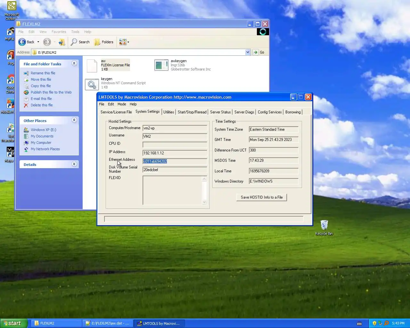410x328 pixels.
Task: Select the aw FLEXlm License File icon
Action: pyautogui.click(x=92, y=66)
